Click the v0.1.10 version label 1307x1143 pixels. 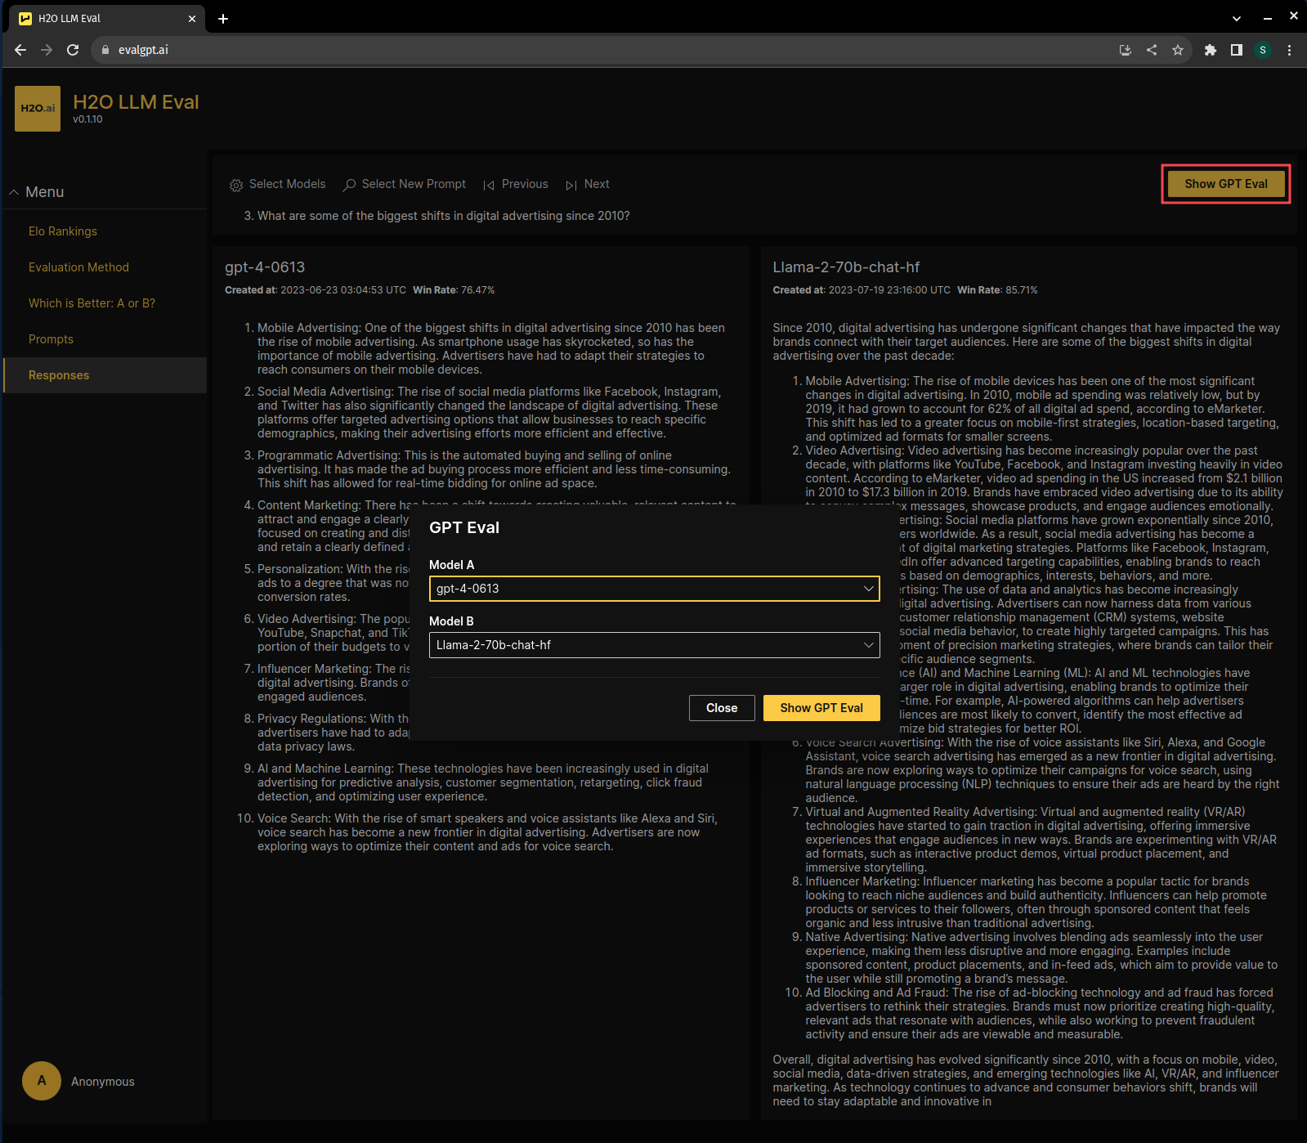[87, 119]
